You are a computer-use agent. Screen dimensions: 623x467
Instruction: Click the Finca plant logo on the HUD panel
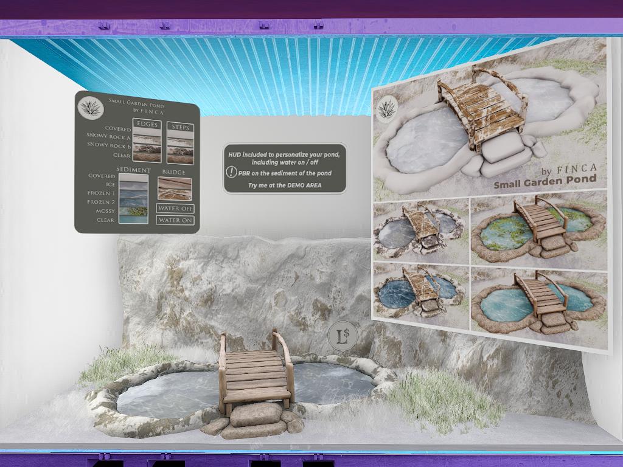(91, 107)
